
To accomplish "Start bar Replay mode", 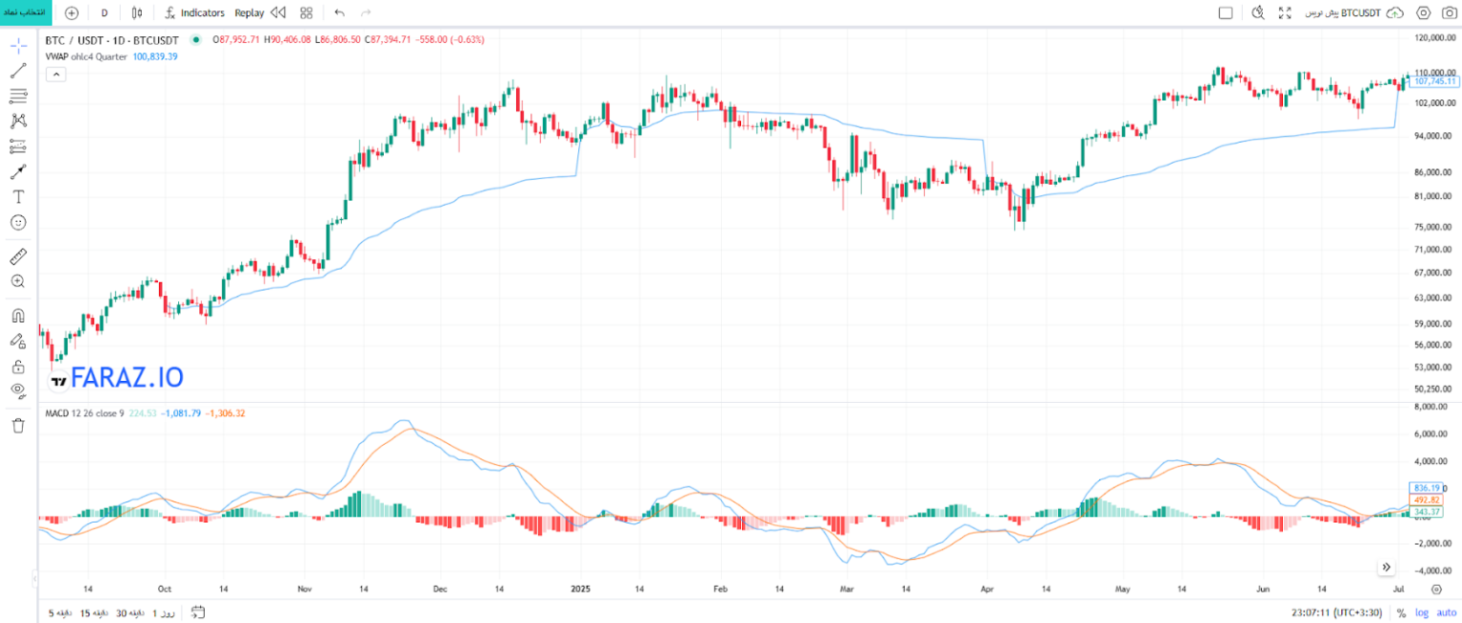I will tap(250, 12).
